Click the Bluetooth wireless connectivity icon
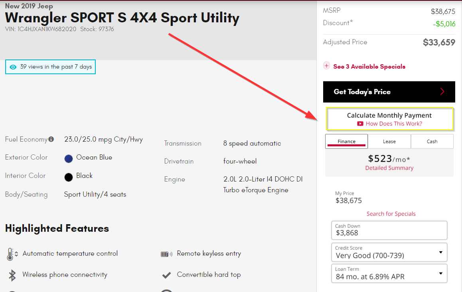This screenshot has height=292, width=462. [x=12, y=276]
